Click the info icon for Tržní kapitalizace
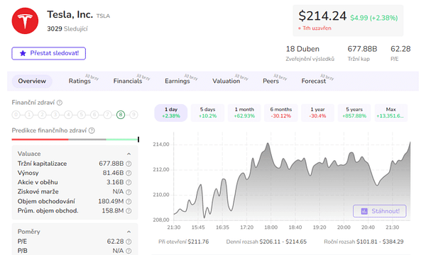Viewport: 426px width, 255px height. 129,164
